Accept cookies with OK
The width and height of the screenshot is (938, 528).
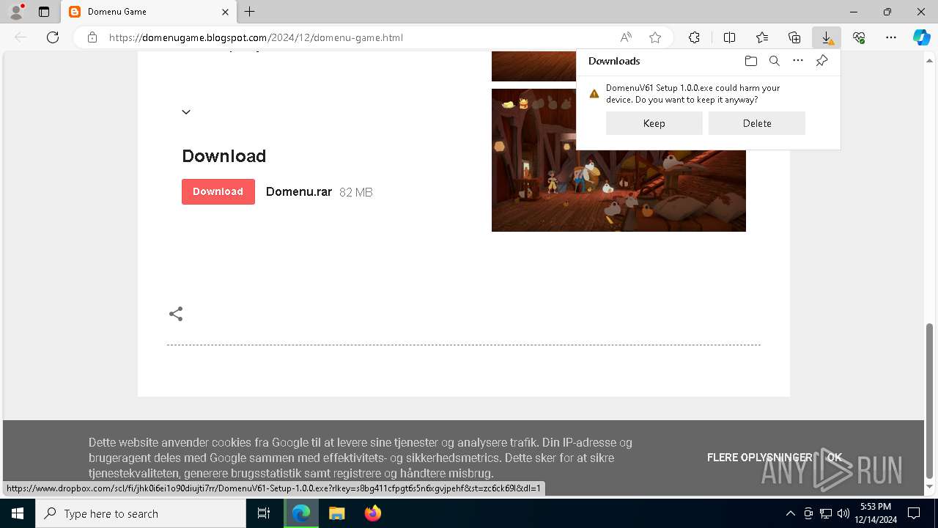pos(835,457)
